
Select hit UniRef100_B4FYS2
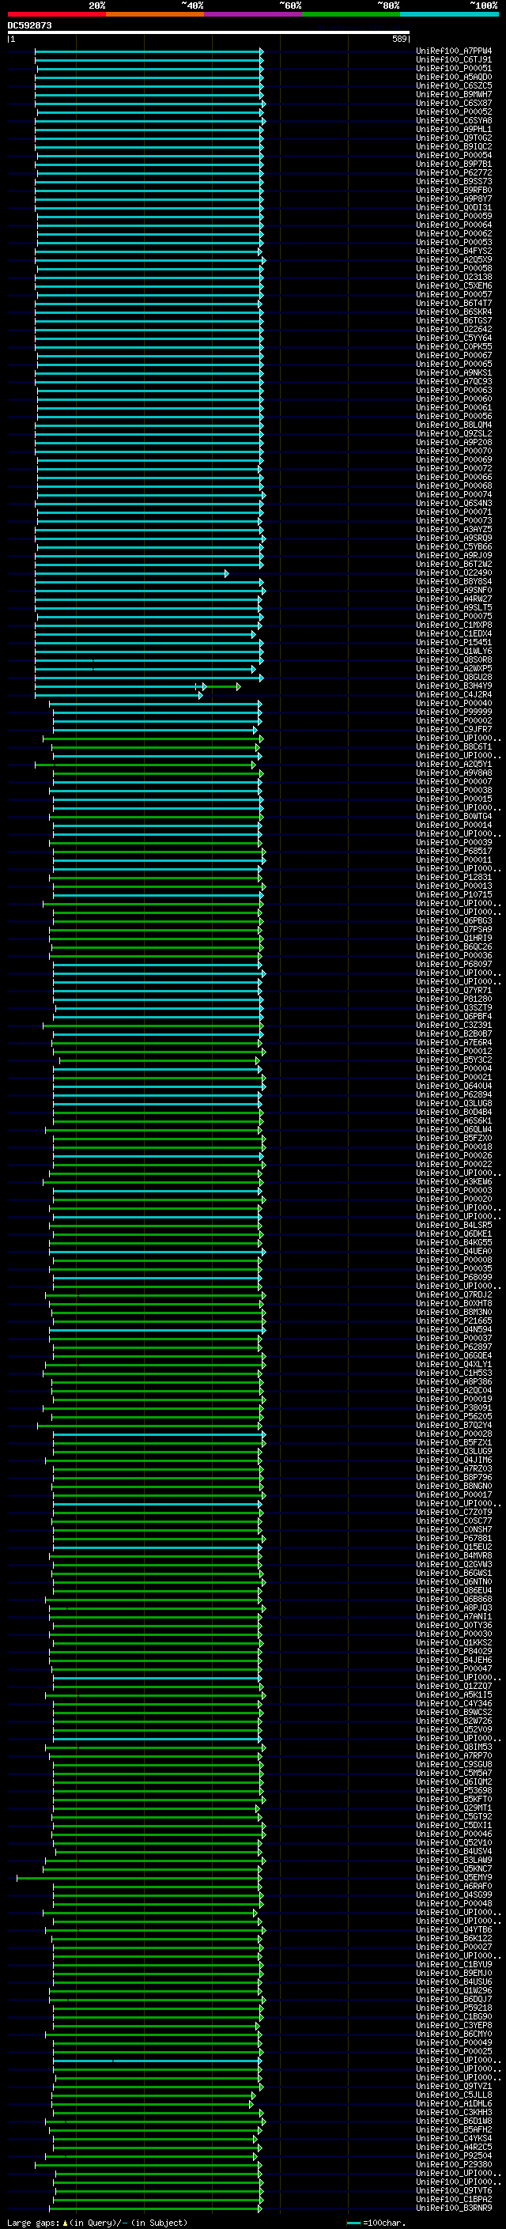(454, 251)
